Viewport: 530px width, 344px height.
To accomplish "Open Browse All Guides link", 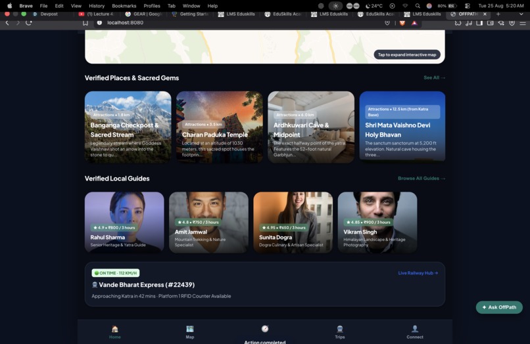I will click(422, 179).
